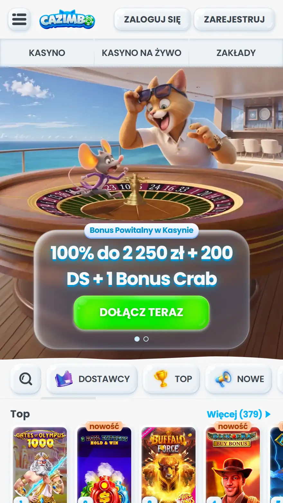This screenshot has height=503, width=283.
Task: Select the second banner carousel dot
Action: (x=146, y=339)
